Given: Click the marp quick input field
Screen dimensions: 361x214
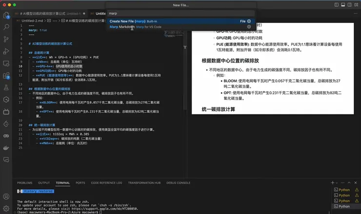Looking at the screenshot, I should coord(180,13).
